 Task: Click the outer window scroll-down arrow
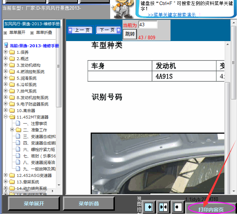tap(234, 191)
